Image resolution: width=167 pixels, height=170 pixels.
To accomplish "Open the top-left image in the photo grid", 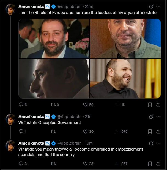I will (x=54, y=39).
